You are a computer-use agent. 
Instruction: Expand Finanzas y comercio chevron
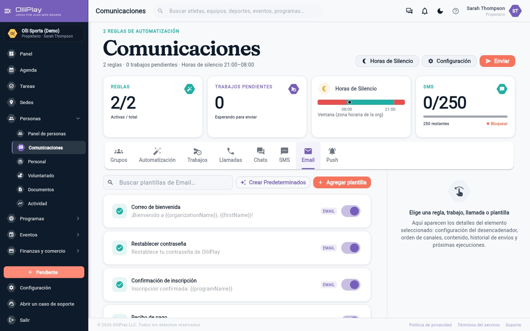click(78, 251)
